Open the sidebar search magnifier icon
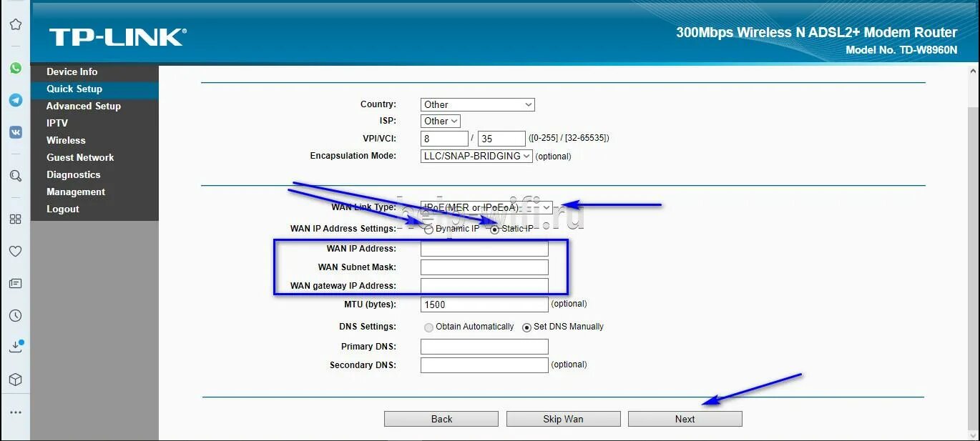980x441 pixels. (x=15, y=176)
